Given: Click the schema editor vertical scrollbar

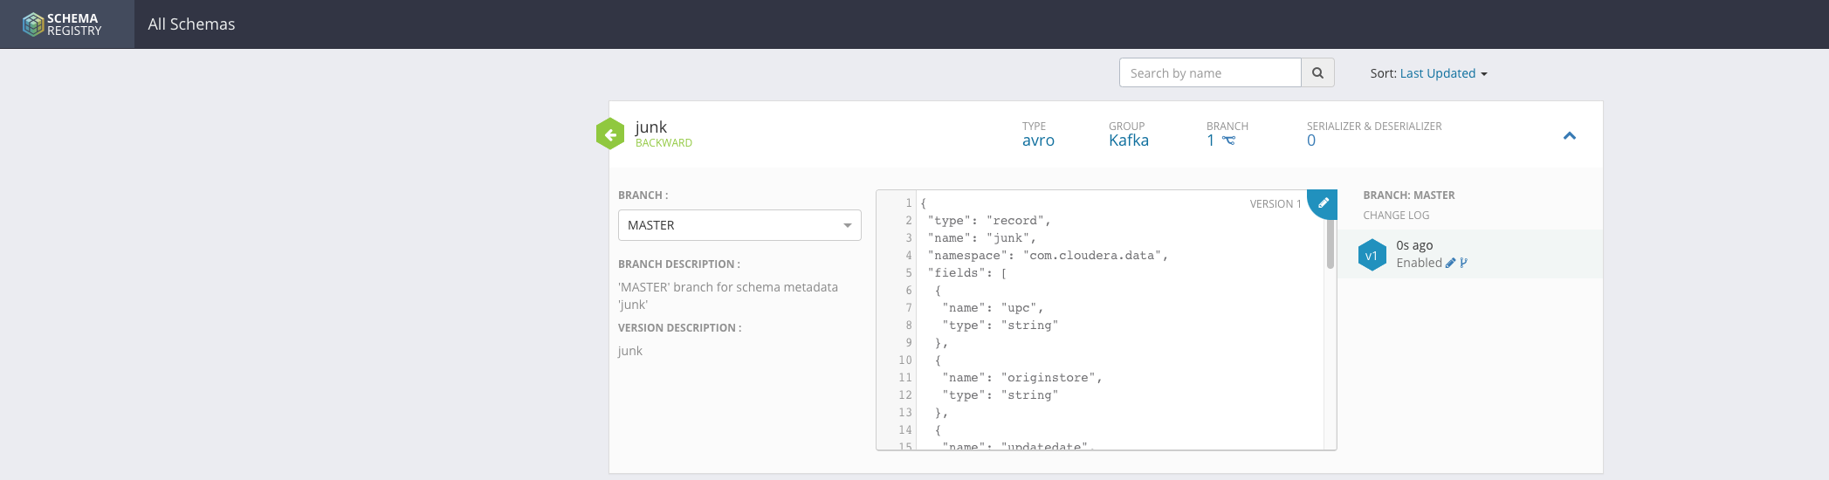Looking at the screenshot, I should [1330, 244].
